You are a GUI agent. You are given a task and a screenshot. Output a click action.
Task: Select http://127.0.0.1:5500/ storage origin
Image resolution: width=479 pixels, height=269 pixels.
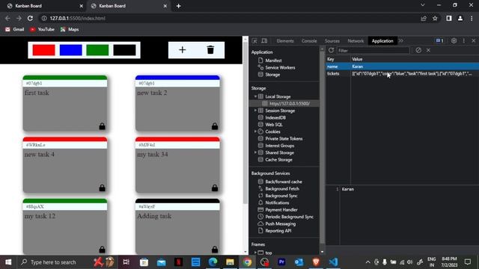[290, 104]
